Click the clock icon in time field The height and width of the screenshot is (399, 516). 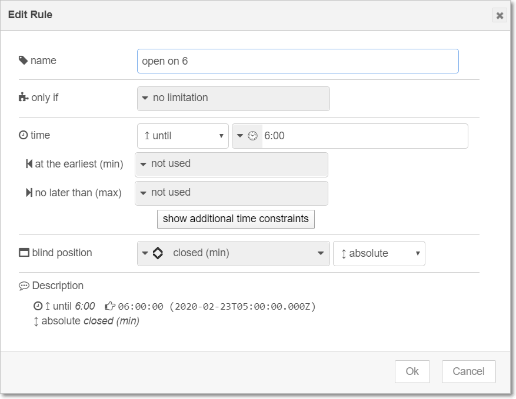252,136
